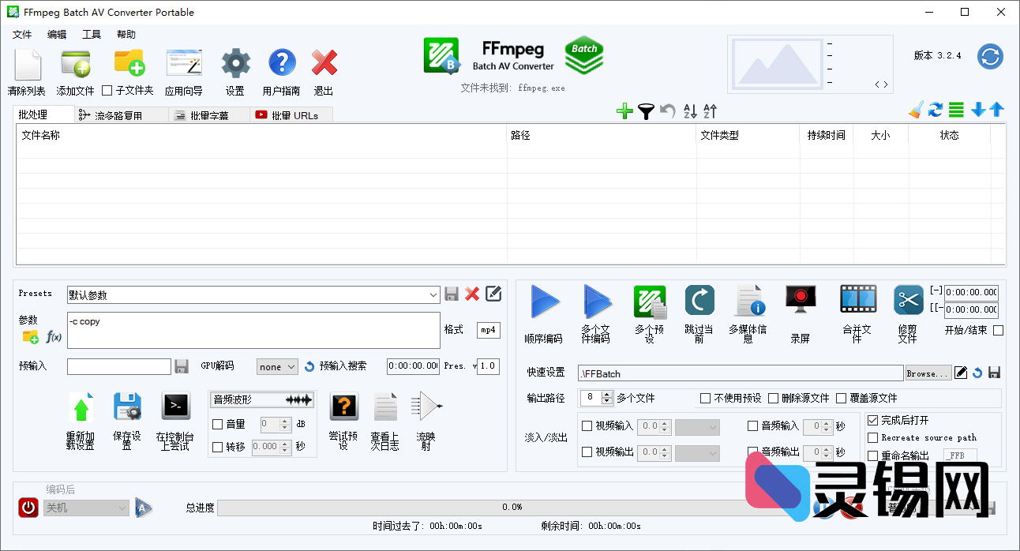Click the 添加文件 (Add files) icon
Screen dimensions: 1020x551
tap(75, 63)
